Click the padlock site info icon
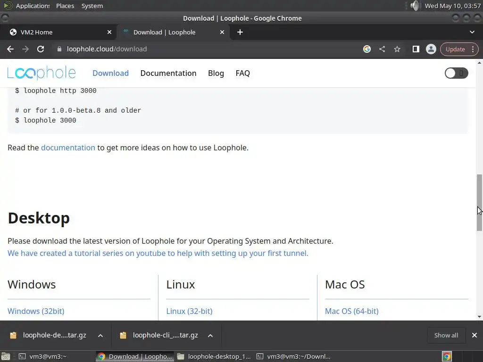Viewport: 483px width, 362px height. tap(59, 49)
